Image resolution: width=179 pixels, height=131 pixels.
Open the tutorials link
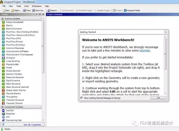(145, 50)
